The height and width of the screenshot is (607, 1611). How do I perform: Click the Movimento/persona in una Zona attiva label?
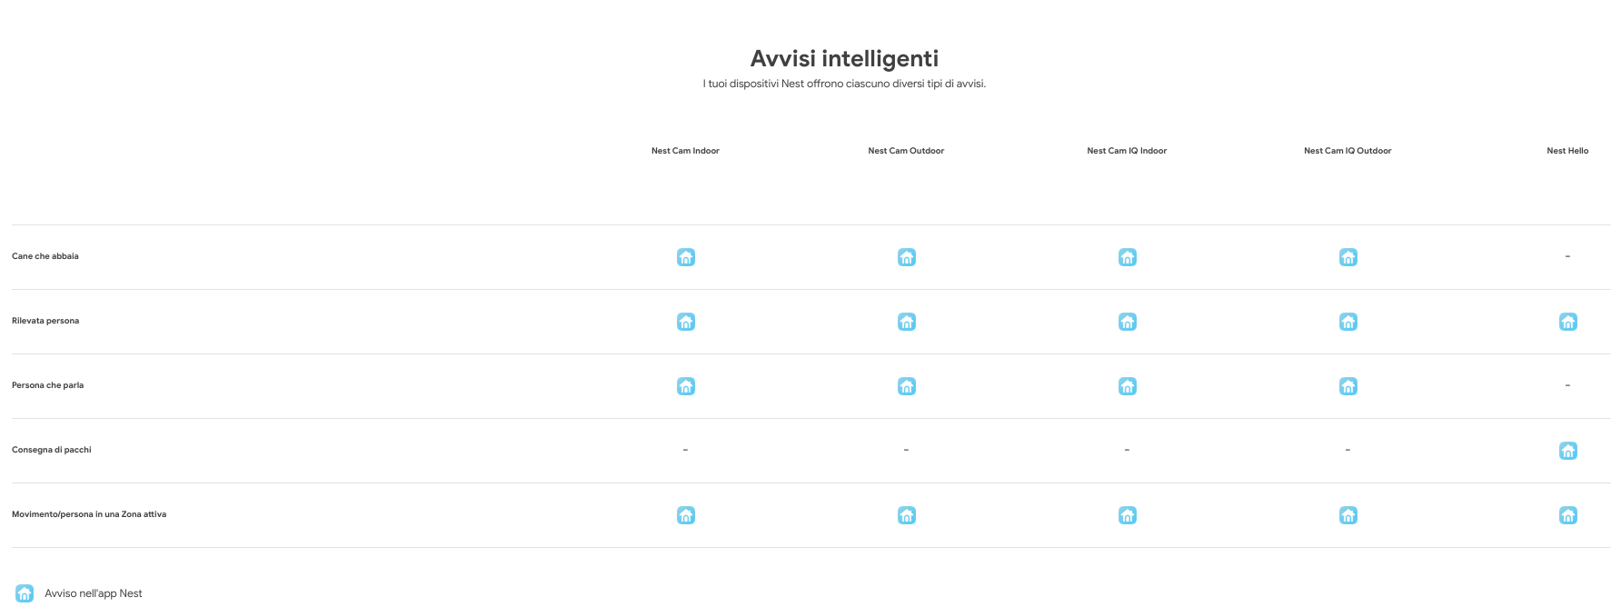(x=89, y=514)
